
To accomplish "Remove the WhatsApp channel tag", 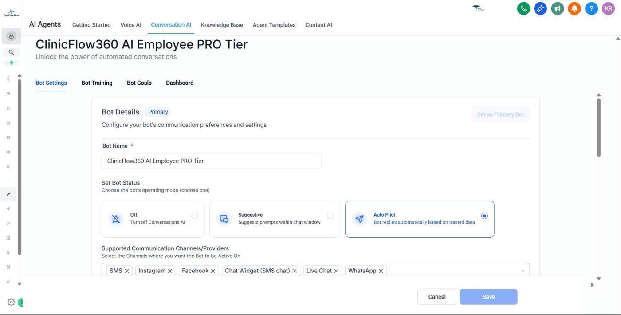I will coord(381,271).
